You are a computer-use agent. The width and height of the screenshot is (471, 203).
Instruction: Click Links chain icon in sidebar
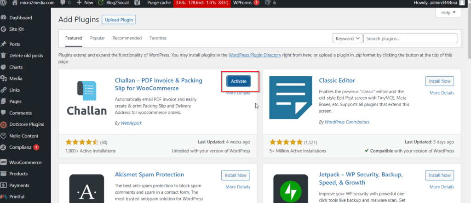click(x=4, y=90)
